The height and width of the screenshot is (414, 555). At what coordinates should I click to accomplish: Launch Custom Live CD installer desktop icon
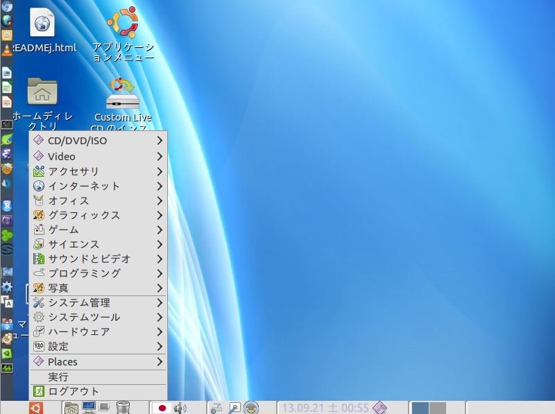click(123, 104)
